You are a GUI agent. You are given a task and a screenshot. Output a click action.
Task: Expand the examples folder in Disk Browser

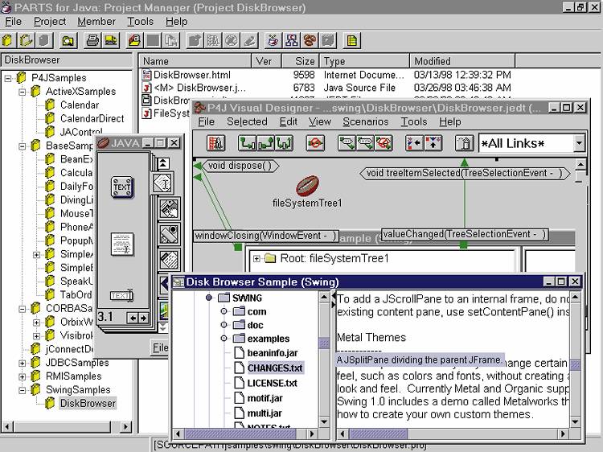[x=224, y=339]
